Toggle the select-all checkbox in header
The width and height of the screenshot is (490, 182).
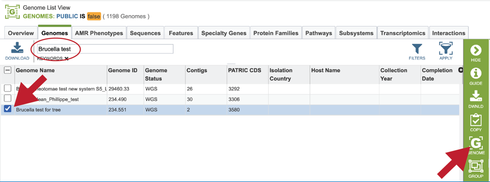[x=8, y=70]
